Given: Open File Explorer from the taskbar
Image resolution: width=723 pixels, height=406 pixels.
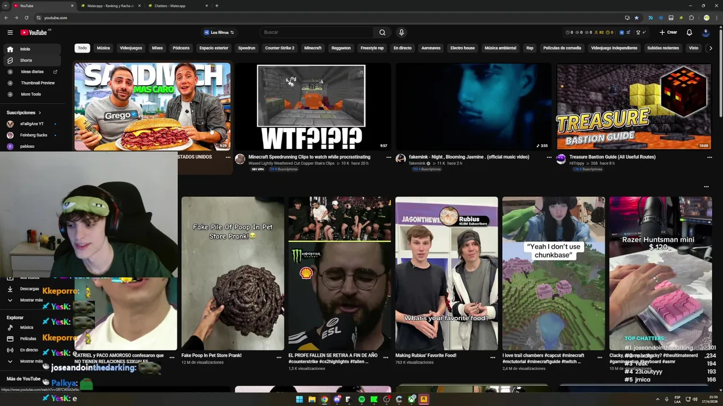Looking at the screenshot, I should point(312,399).
